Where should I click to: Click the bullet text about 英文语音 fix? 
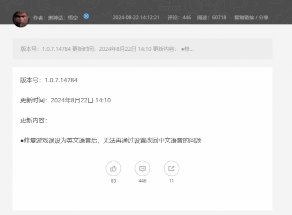coord(110,140)
